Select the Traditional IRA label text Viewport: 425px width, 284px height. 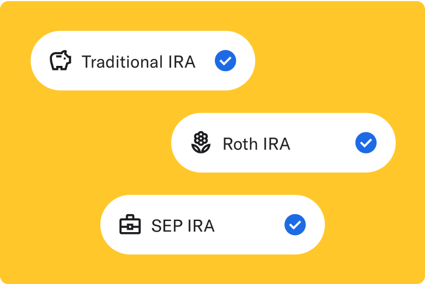[x=138, y=61]
